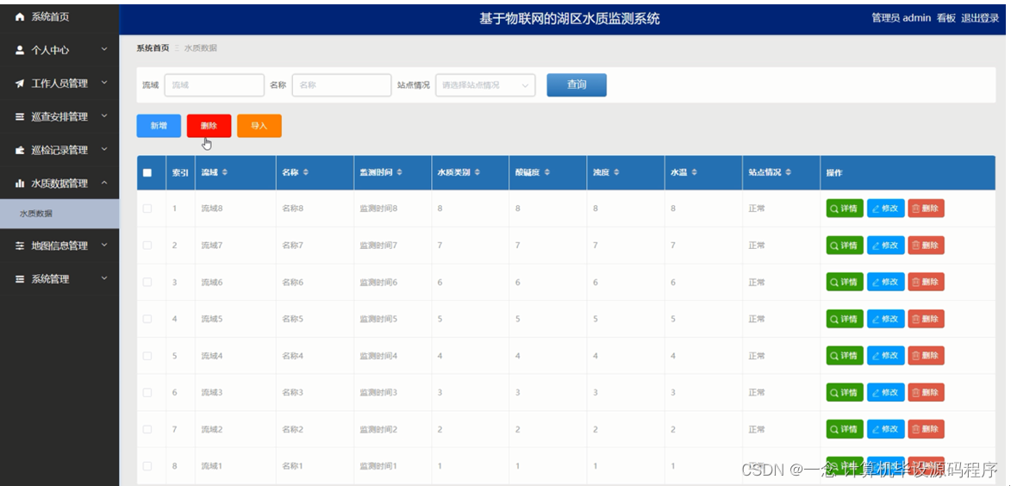
Task: Open 工作人员管理 sidebar menu
Action: [x=59, y=84]
